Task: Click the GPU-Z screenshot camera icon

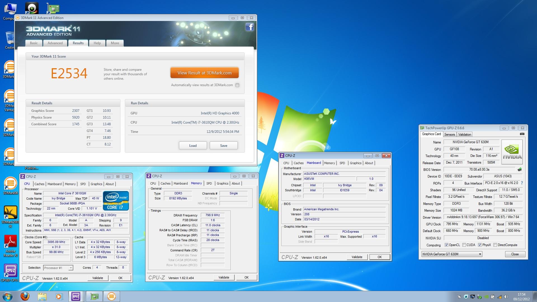Action: coord(522,134)
